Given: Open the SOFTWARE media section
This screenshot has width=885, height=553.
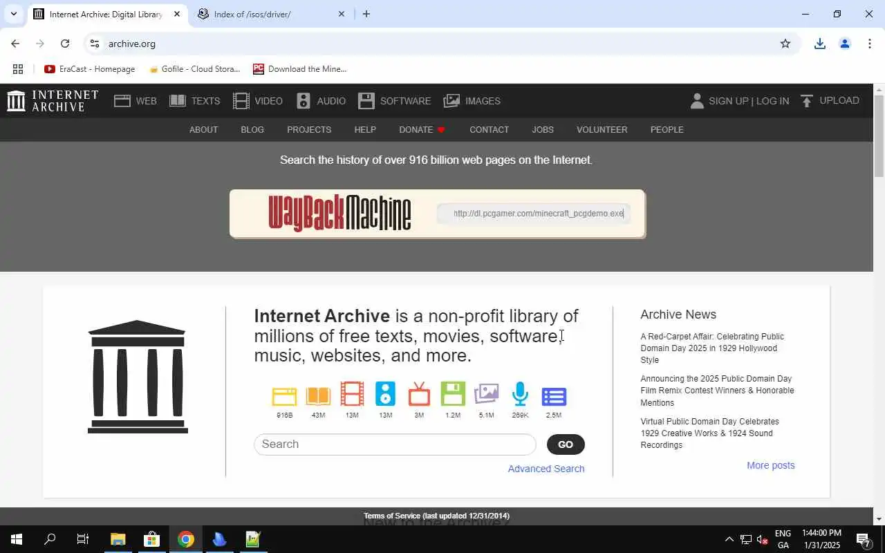Looking at the screenshot, I should click(394, 101).
